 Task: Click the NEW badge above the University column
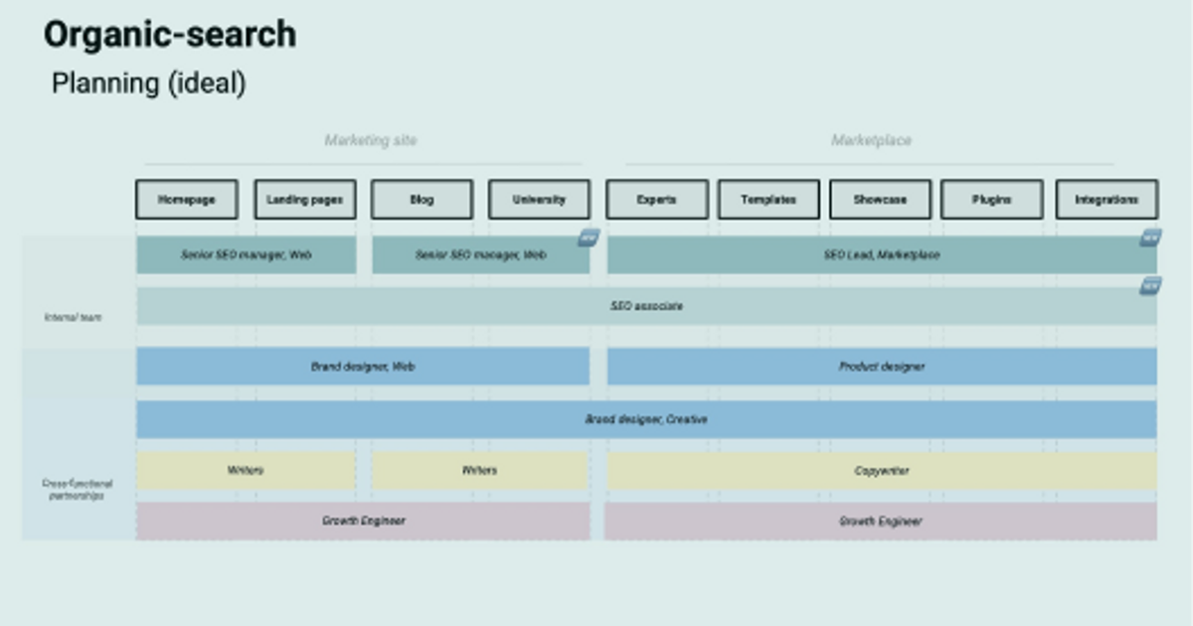click(x=589, y=237)
